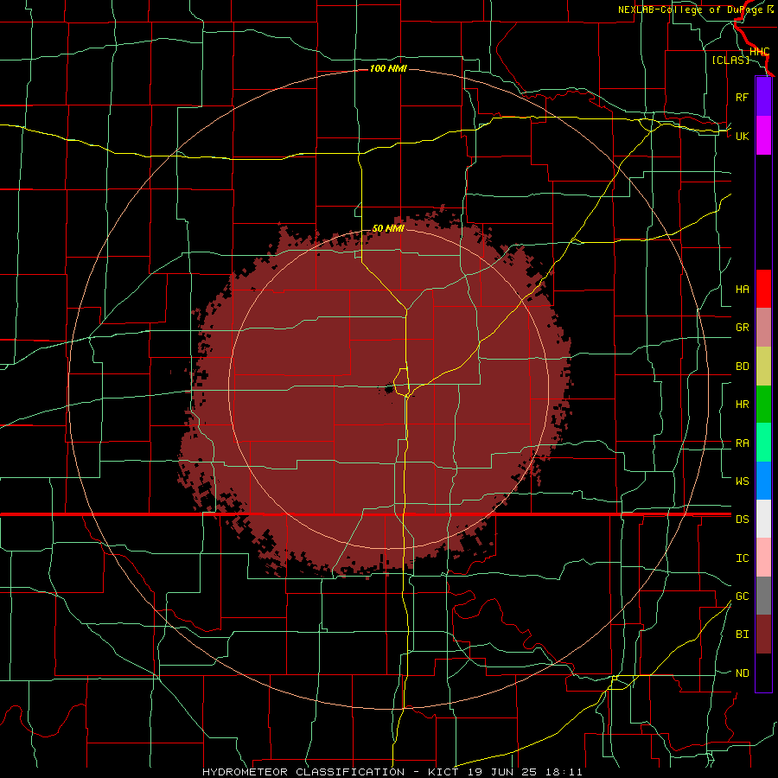
Task: Click the maroon BI legend swatch
Action: tap(763, 635)
